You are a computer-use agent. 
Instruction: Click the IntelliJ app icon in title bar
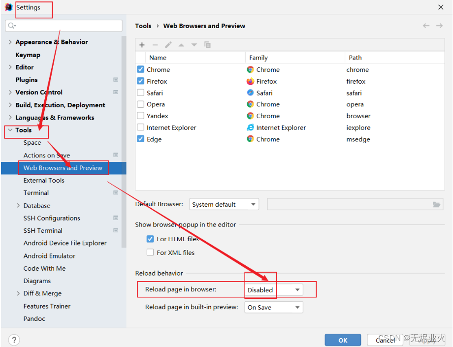tap(9, 7)
